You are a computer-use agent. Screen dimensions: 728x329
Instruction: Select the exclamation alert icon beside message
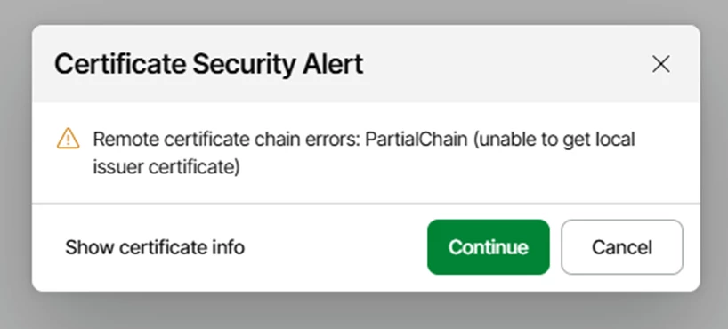(x=69, y=139)
